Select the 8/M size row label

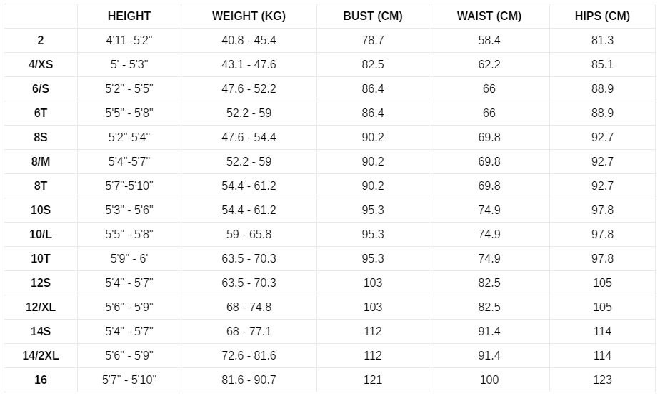click(x=41, y=162)
